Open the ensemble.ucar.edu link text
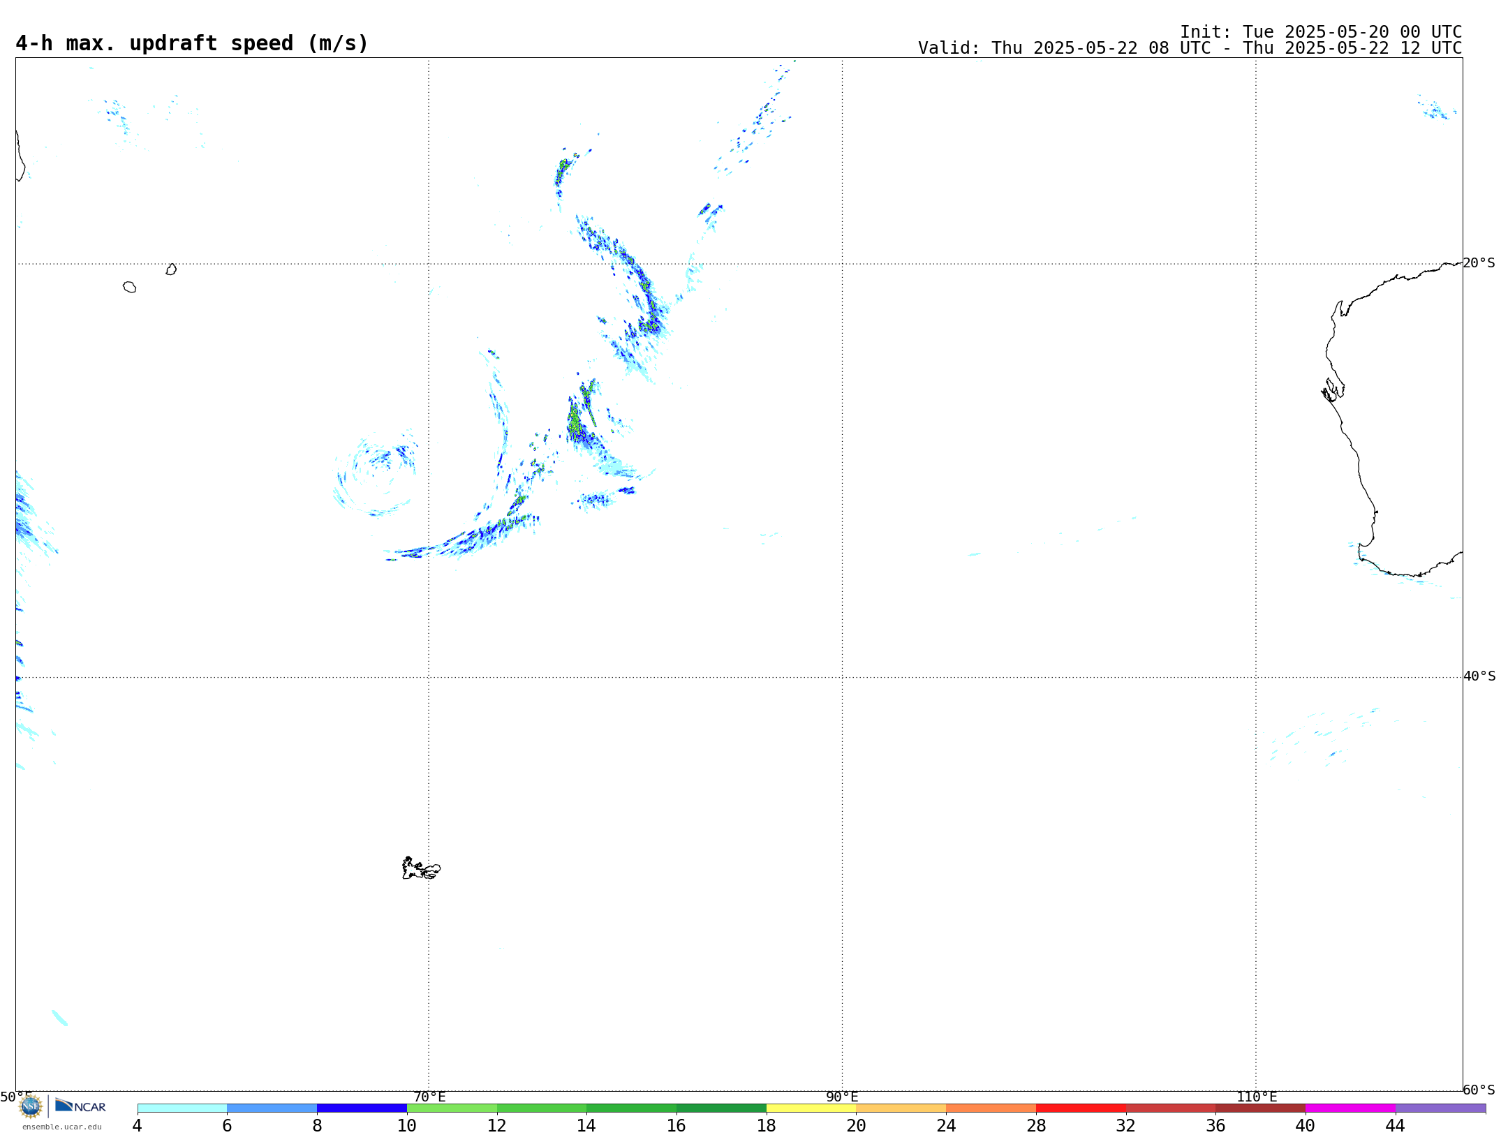The width and height of the screenshot is (1508, 1135). (x=62, y=1127)
